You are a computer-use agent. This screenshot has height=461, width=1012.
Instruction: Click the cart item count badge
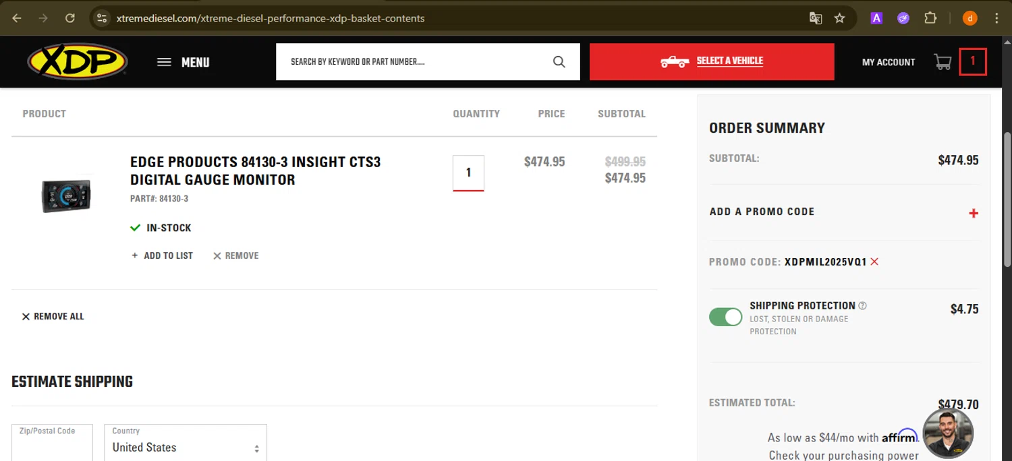point(973,61)
